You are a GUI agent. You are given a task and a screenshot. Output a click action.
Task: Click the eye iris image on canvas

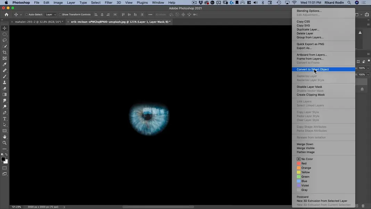tap(149, 119)
